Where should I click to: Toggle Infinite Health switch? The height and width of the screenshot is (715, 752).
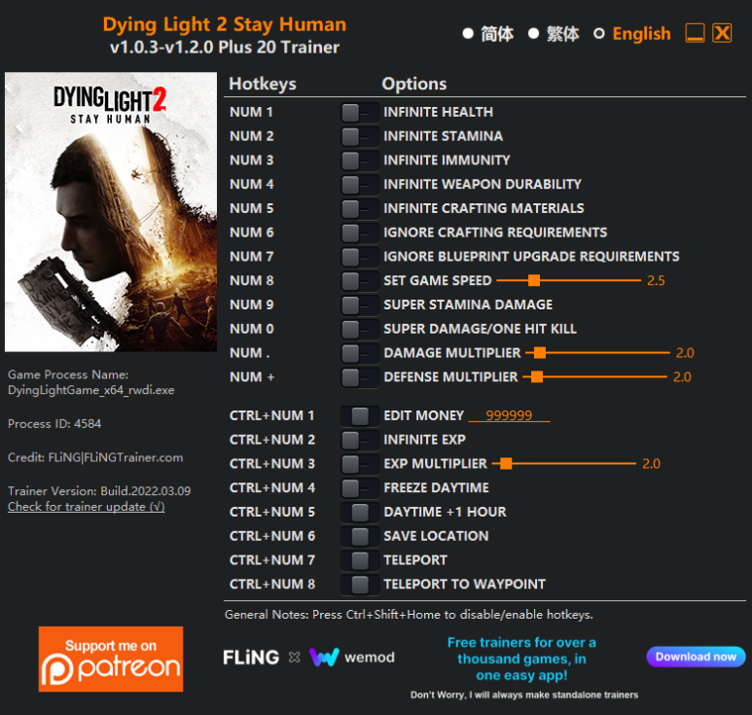click(x=360, y=113)
